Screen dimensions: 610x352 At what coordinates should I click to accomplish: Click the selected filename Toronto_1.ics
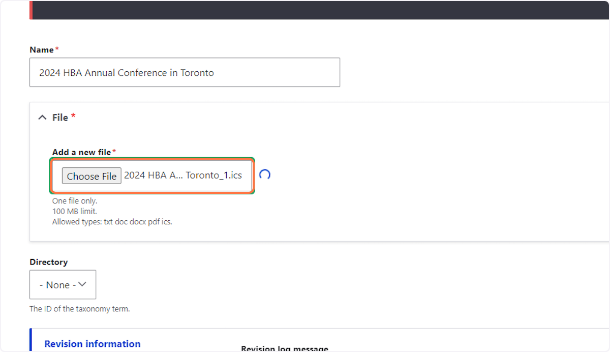(183, 175)
